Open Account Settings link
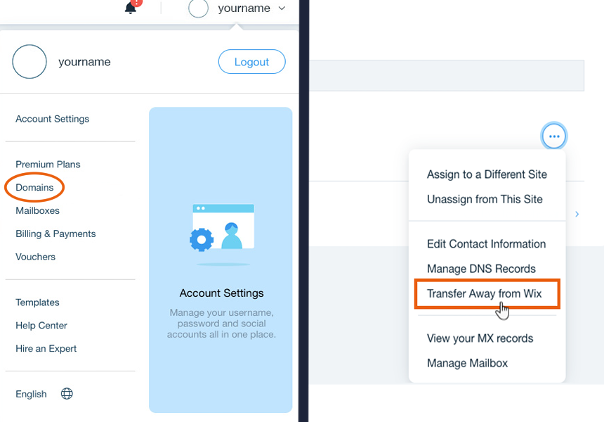The image size is (604, 422). pyautogui.click(x=53, y=119)
